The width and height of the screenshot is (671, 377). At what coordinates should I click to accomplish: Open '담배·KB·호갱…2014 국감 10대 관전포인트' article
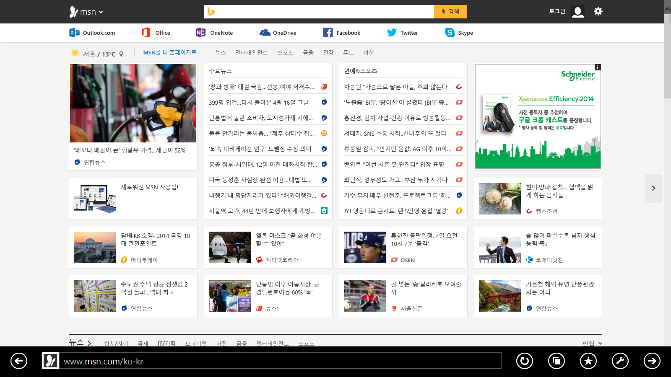[x=156, y=240]
